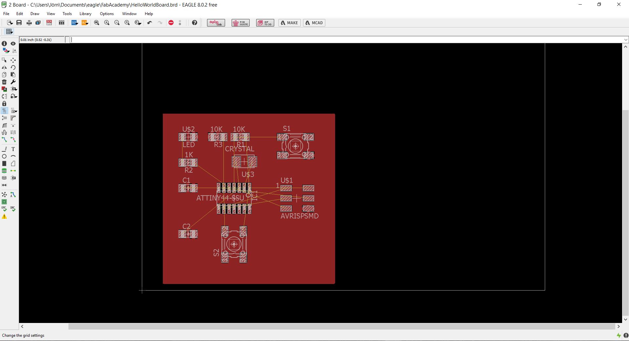Select the Info tool in the left toolbar
This screenshot has width=629, height=341.
click(x=4, y=44)
